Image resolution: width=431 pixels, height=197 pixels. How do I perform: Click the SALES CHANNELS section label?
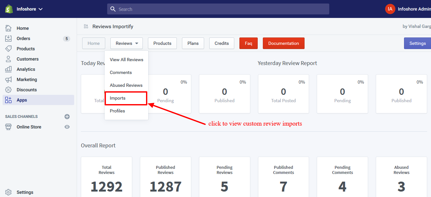22,117
